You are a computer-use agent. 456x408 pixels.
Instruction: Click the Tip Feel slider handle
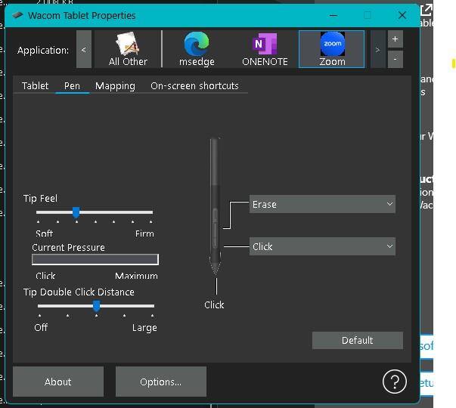click(x=76, y=212)
